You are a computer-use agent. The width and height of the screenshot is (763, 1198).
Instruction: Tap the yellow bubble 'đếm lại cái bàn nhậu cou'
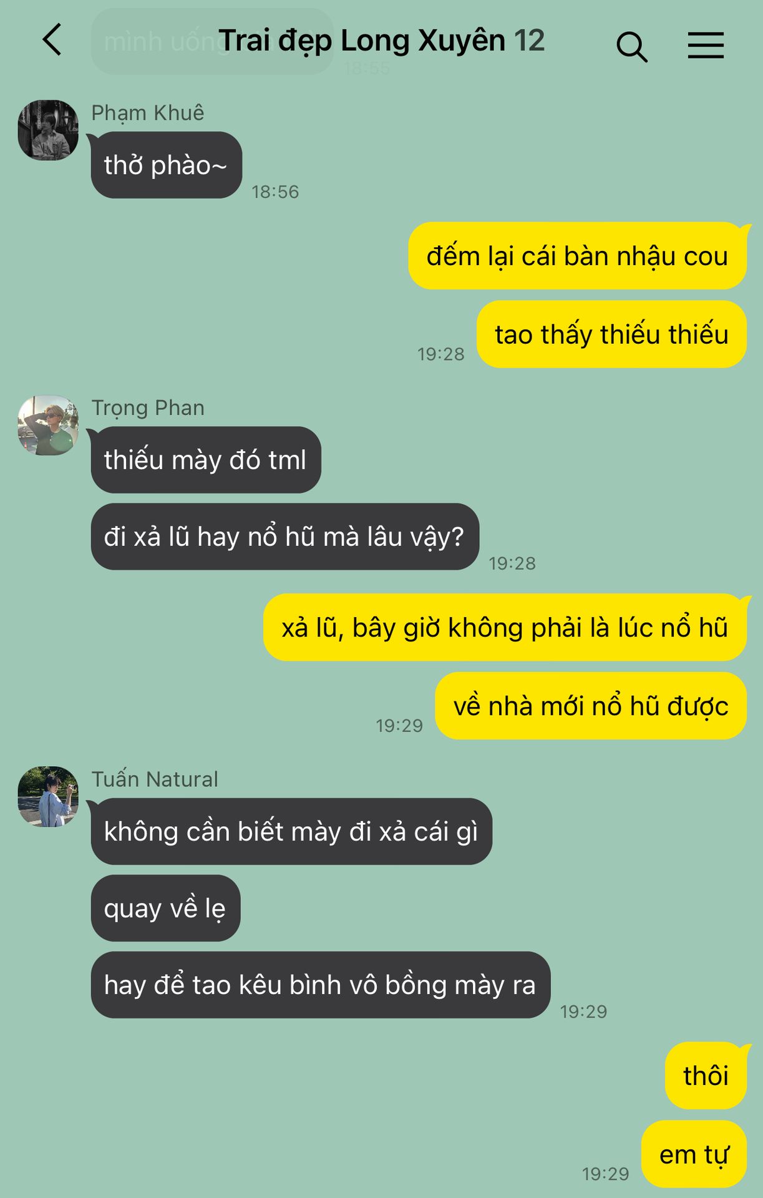[x=577, y=256]
